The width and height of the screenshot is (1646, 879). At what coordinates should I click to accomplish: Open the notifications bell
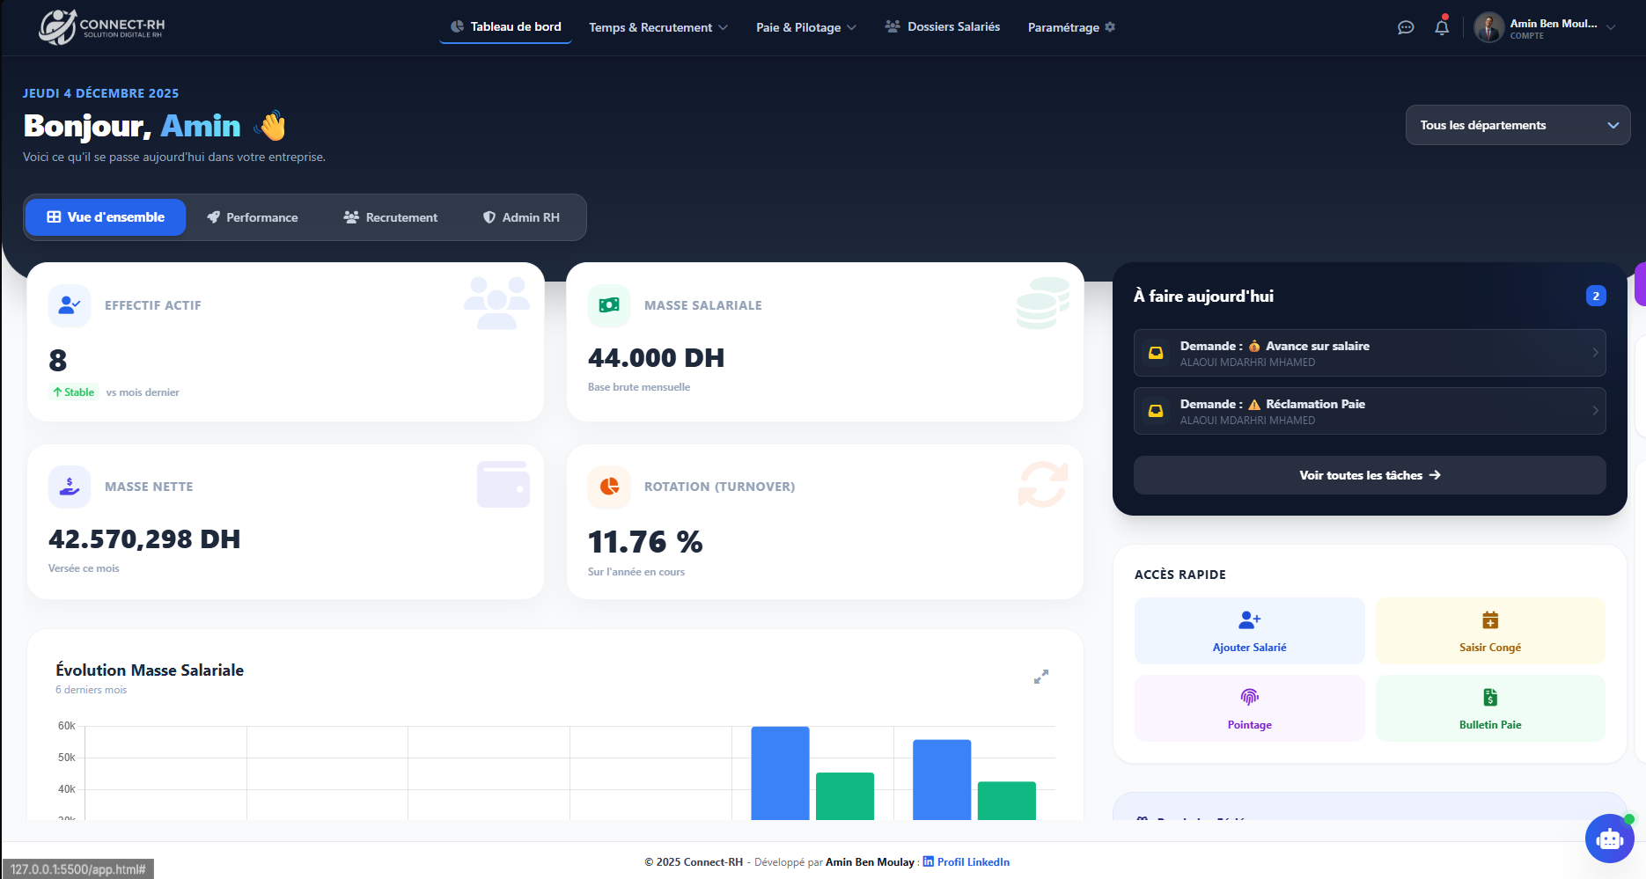1442,27
